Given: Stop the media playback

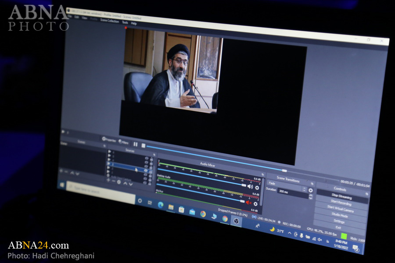Looking at the screenshot, I should click(x=143, y=146).
